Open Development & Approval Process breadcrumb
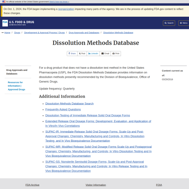 44,33
